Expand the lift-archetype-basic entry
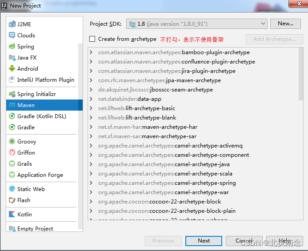 pyautogui.click(x=91, y=108)
